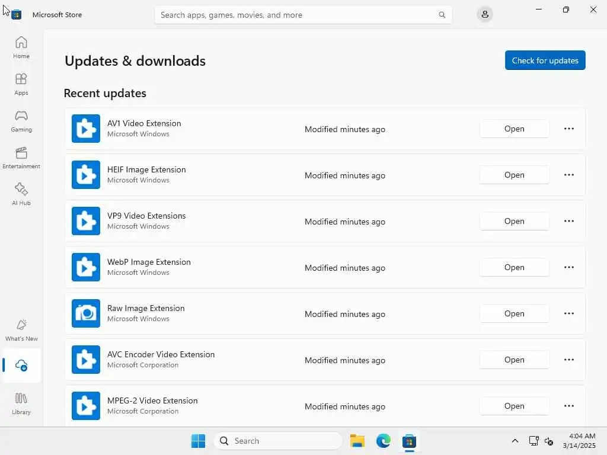This screenshot has height=455, width=607.
Task: Open more options for AVC Encoder Video Extension
Action: point(568,360)
